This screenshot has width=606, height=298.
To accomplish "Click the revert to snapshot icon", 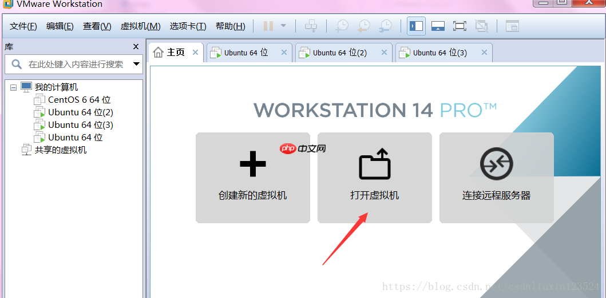I will 364,26.
